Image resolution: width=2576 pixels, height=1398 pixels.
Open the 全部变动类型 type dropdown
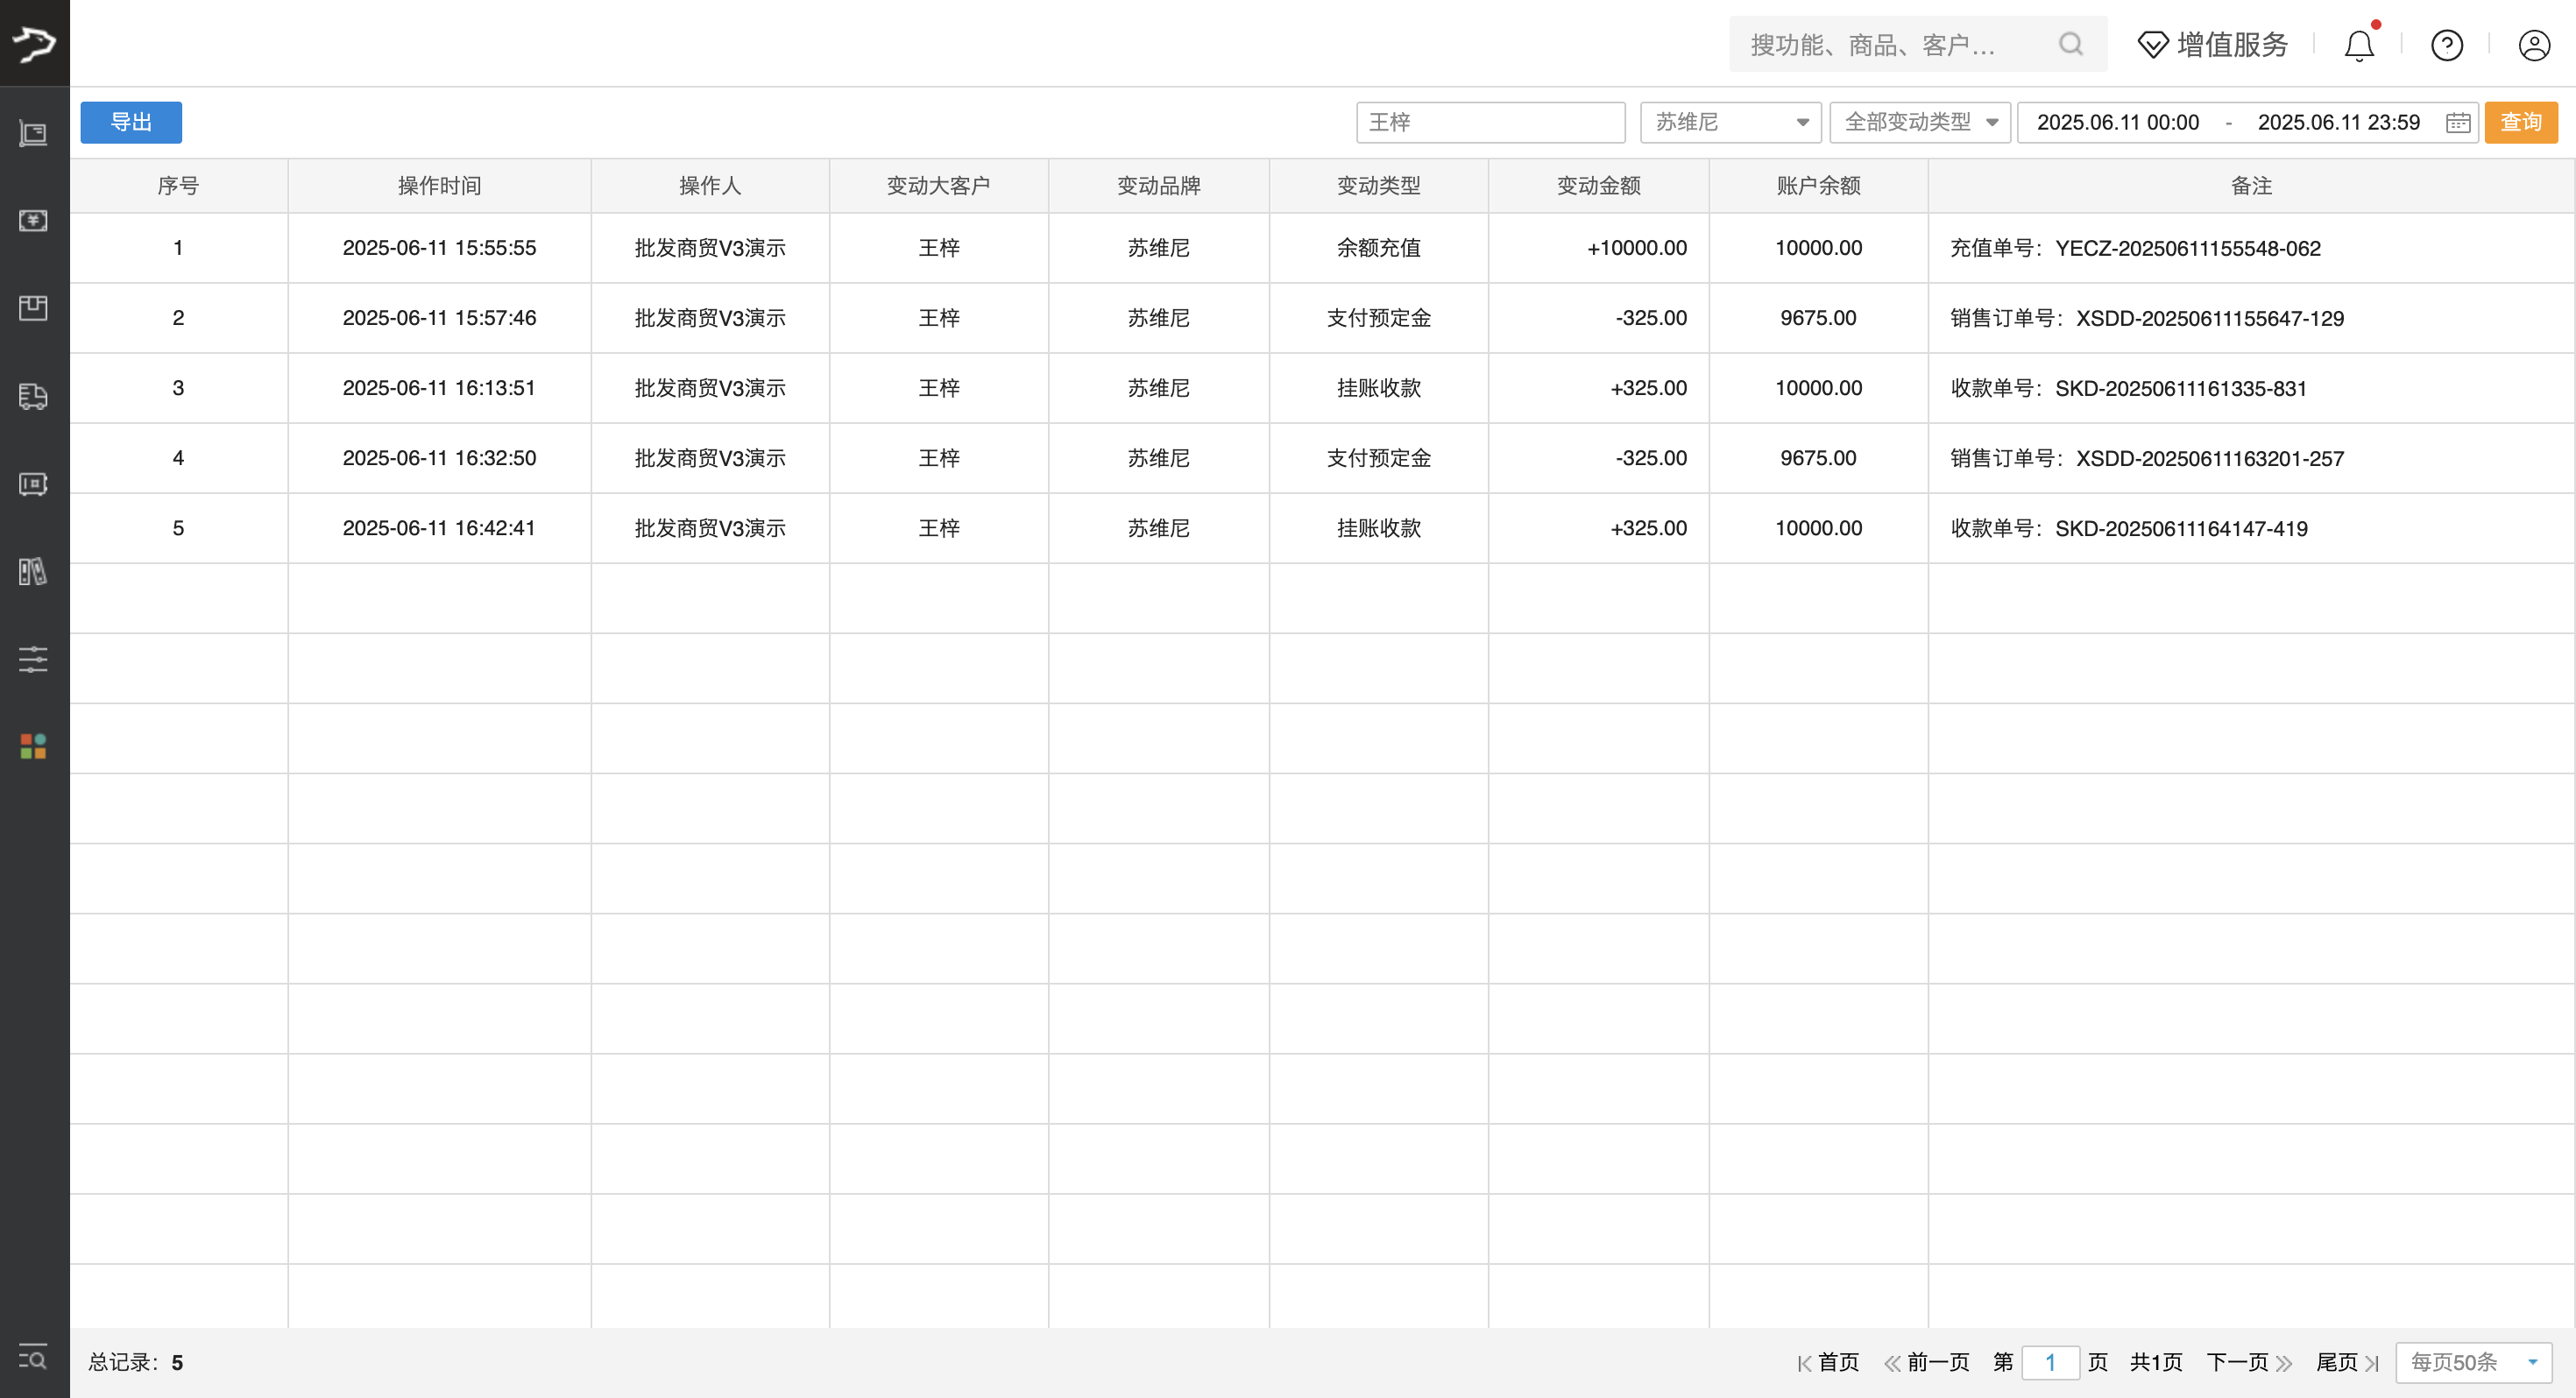(1919, 122)
